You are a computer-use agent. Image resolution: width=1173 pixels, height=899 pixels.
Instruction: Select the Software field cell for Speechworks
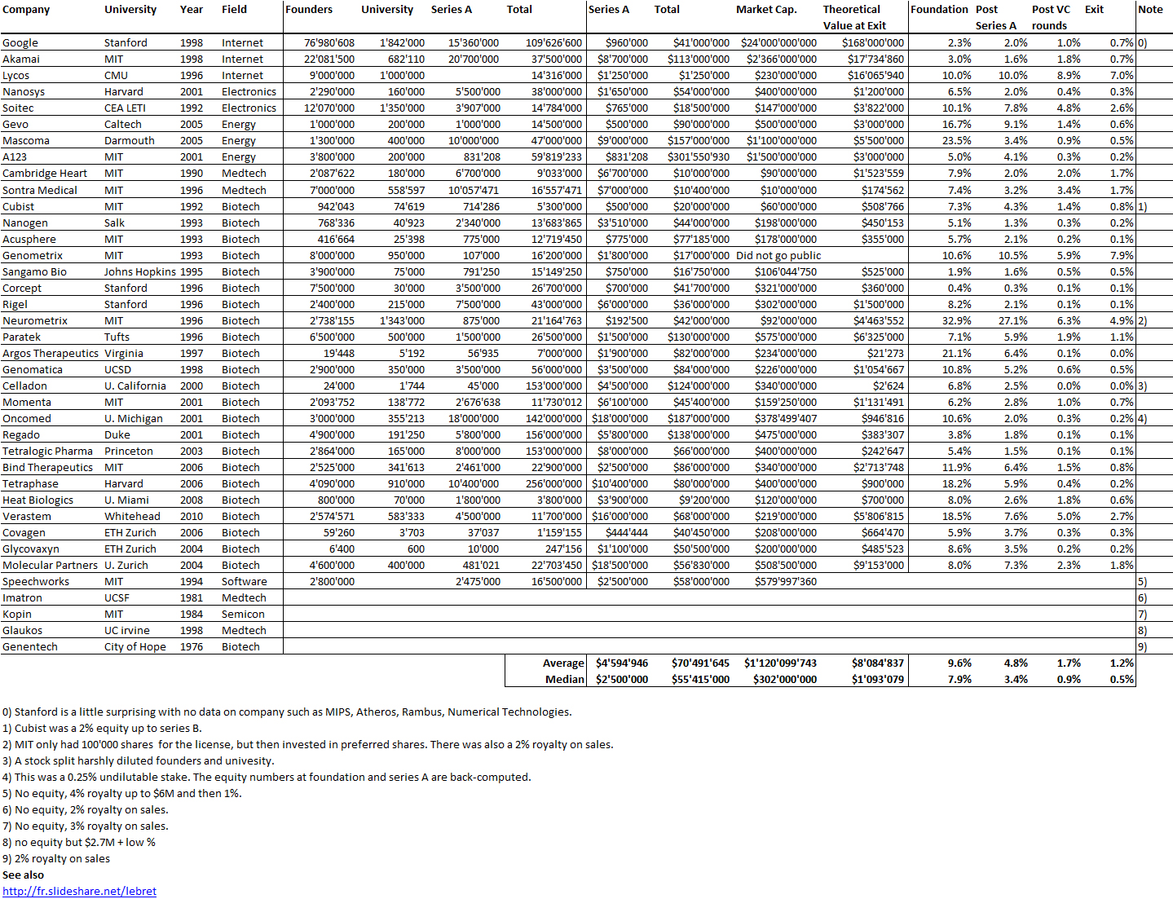tap(245, 581)
